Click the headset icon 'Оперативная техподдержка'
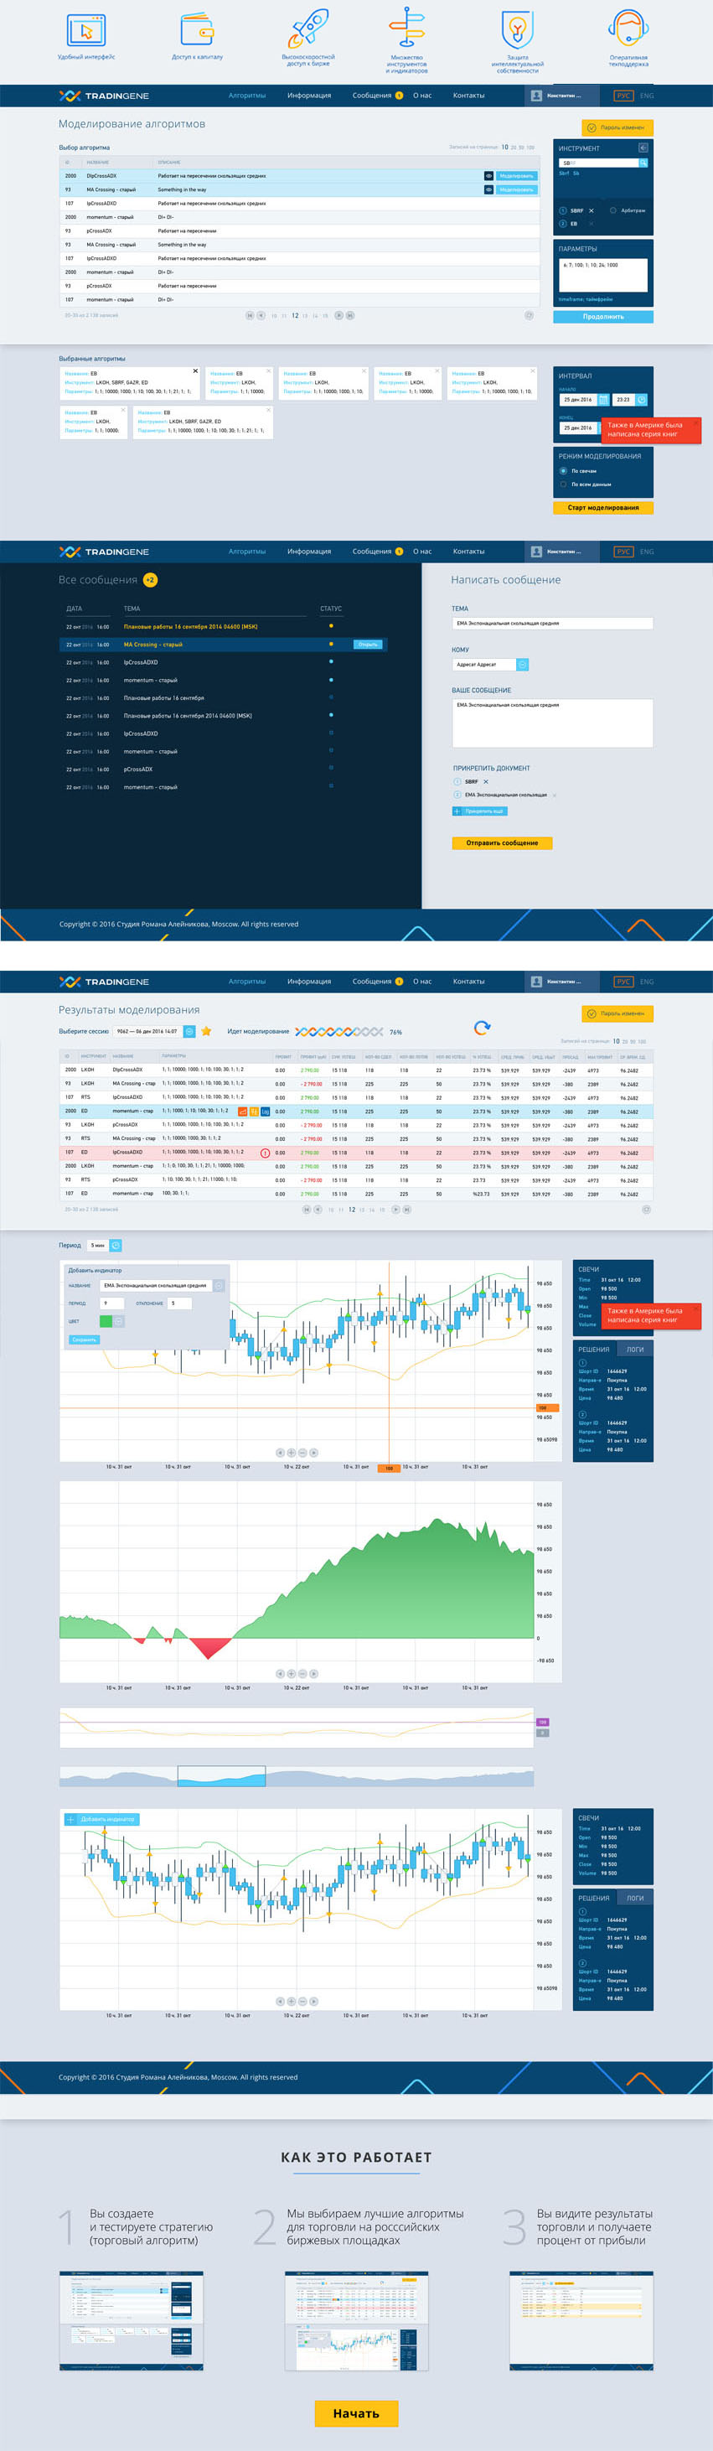The image size is (713, 2451). [628, 28]
